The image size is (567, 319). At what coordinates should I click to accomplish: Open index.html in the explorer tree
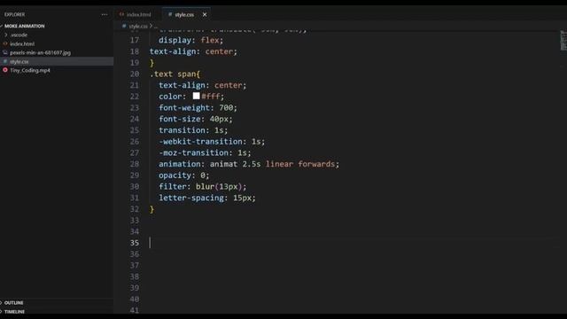(22, 43)
